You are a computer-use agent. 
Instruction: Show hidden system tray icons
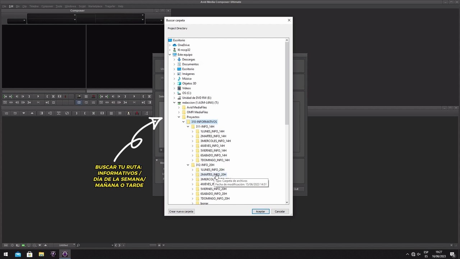(x=408, y=254)
